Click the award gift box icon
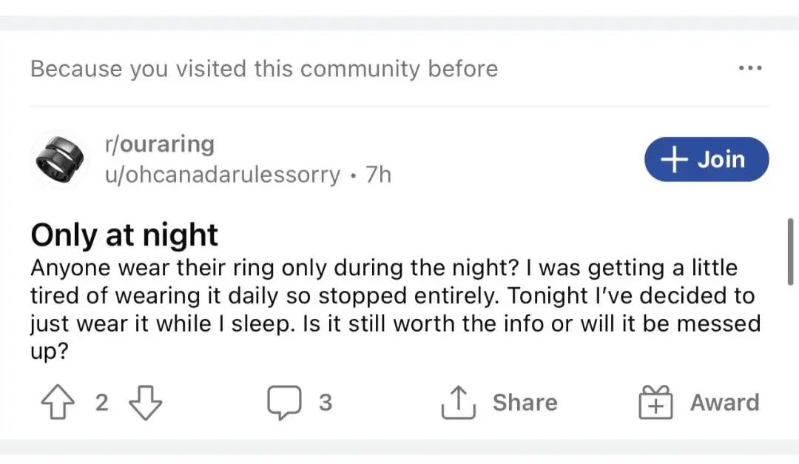 click(656, 403)
